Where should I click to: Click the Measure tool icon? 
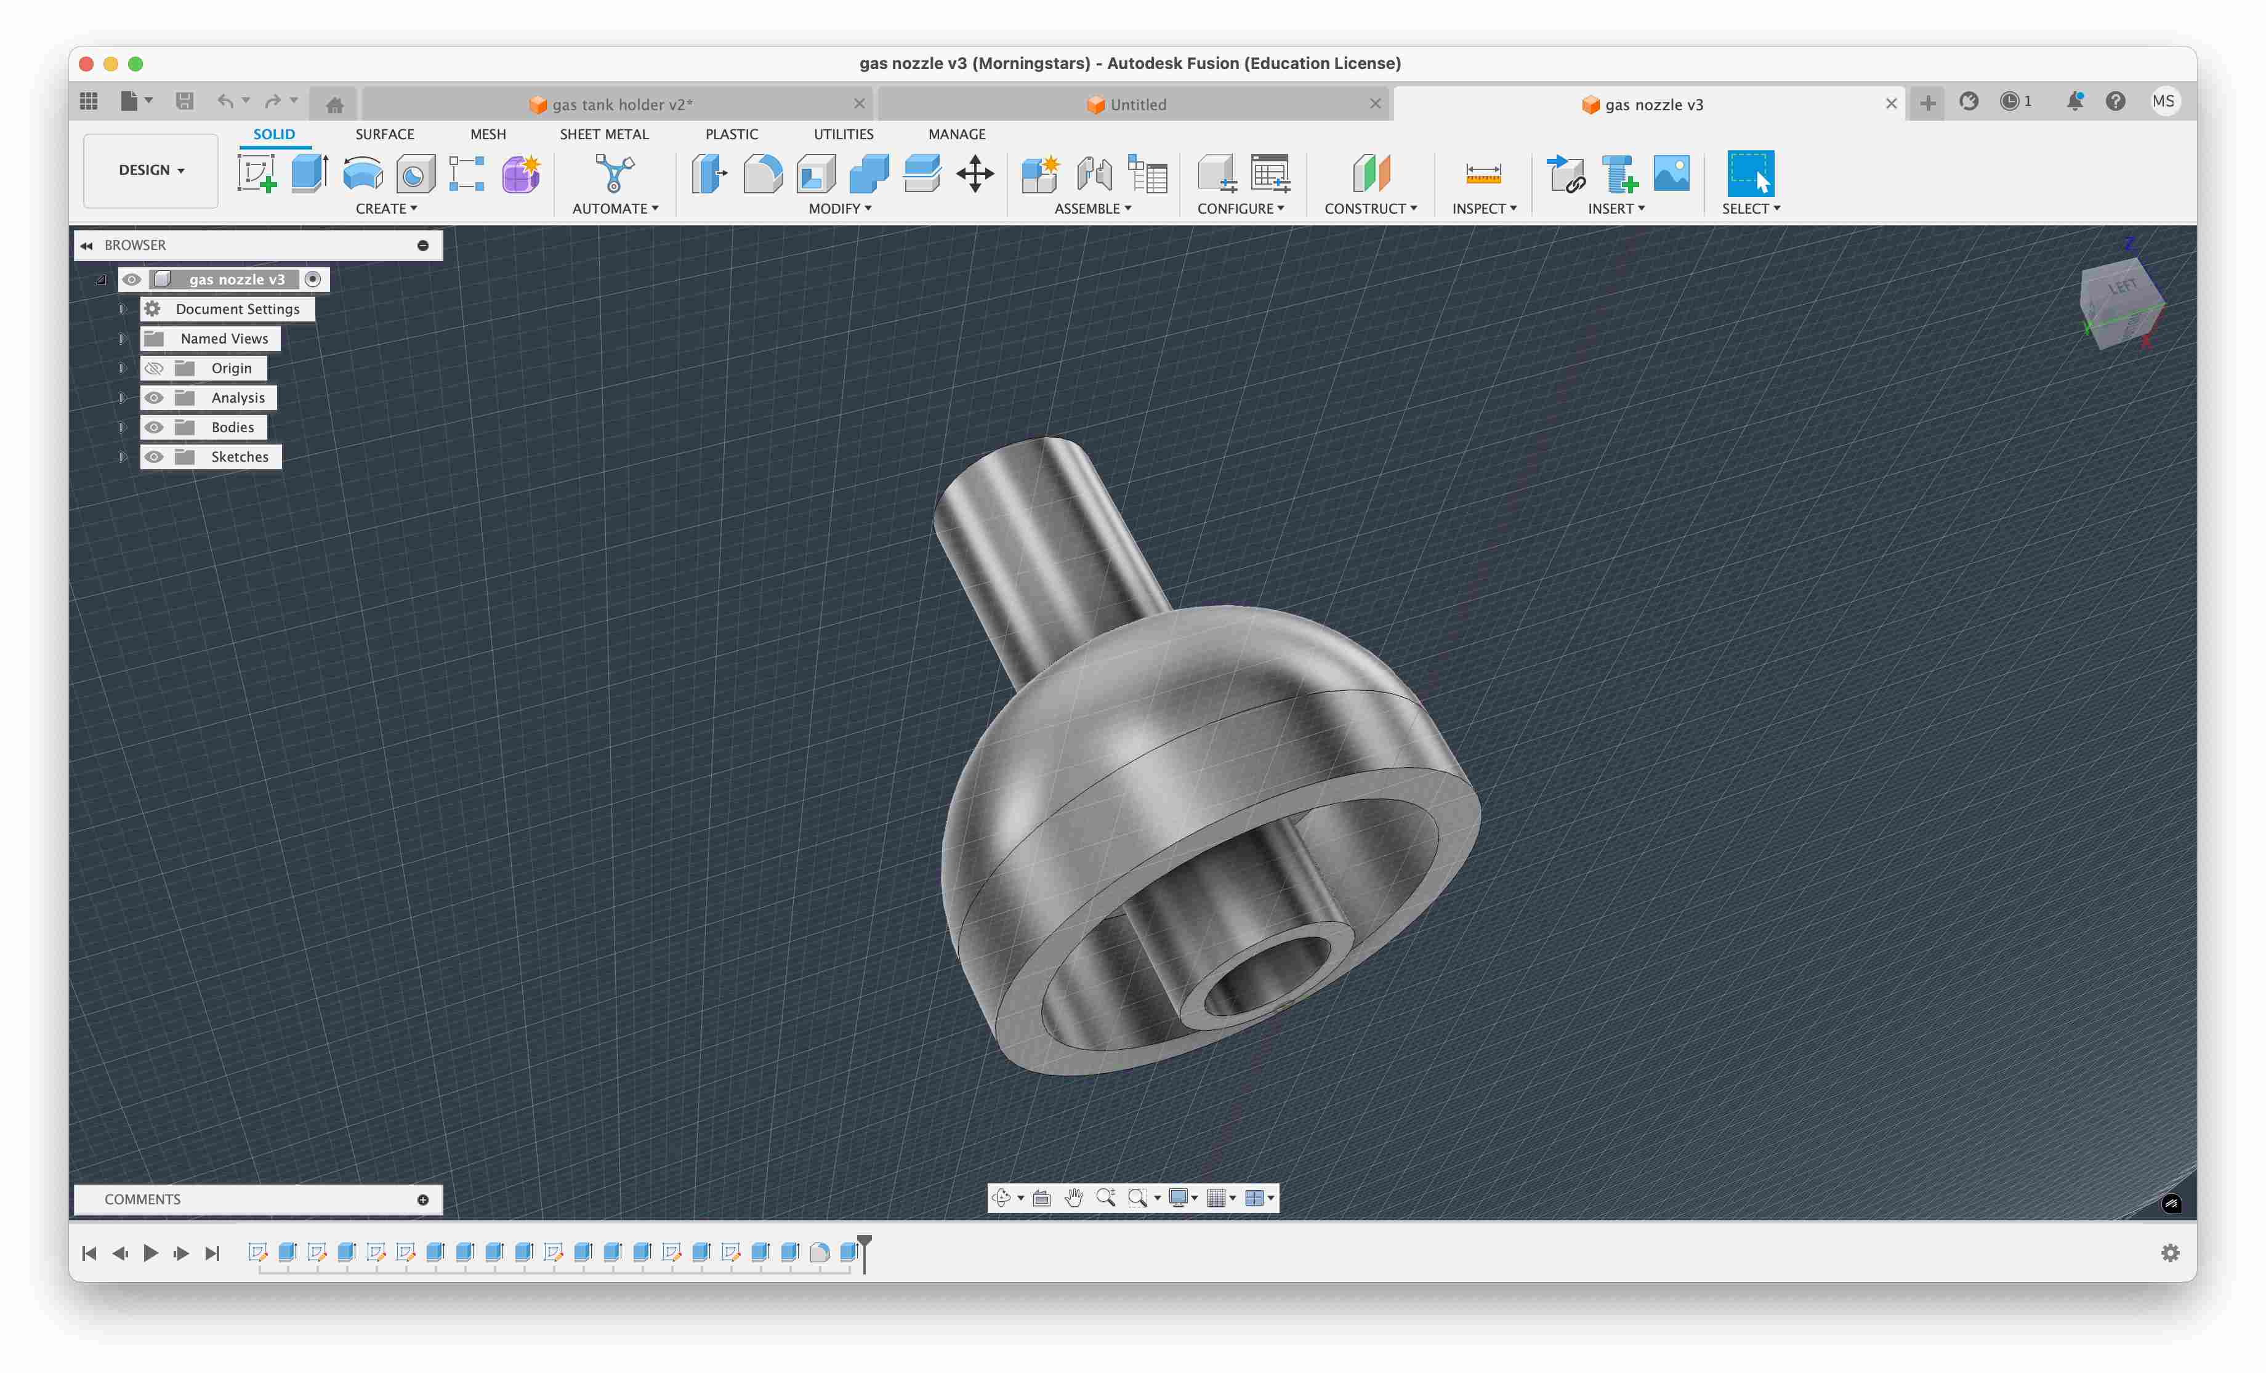click(1483, 173)
